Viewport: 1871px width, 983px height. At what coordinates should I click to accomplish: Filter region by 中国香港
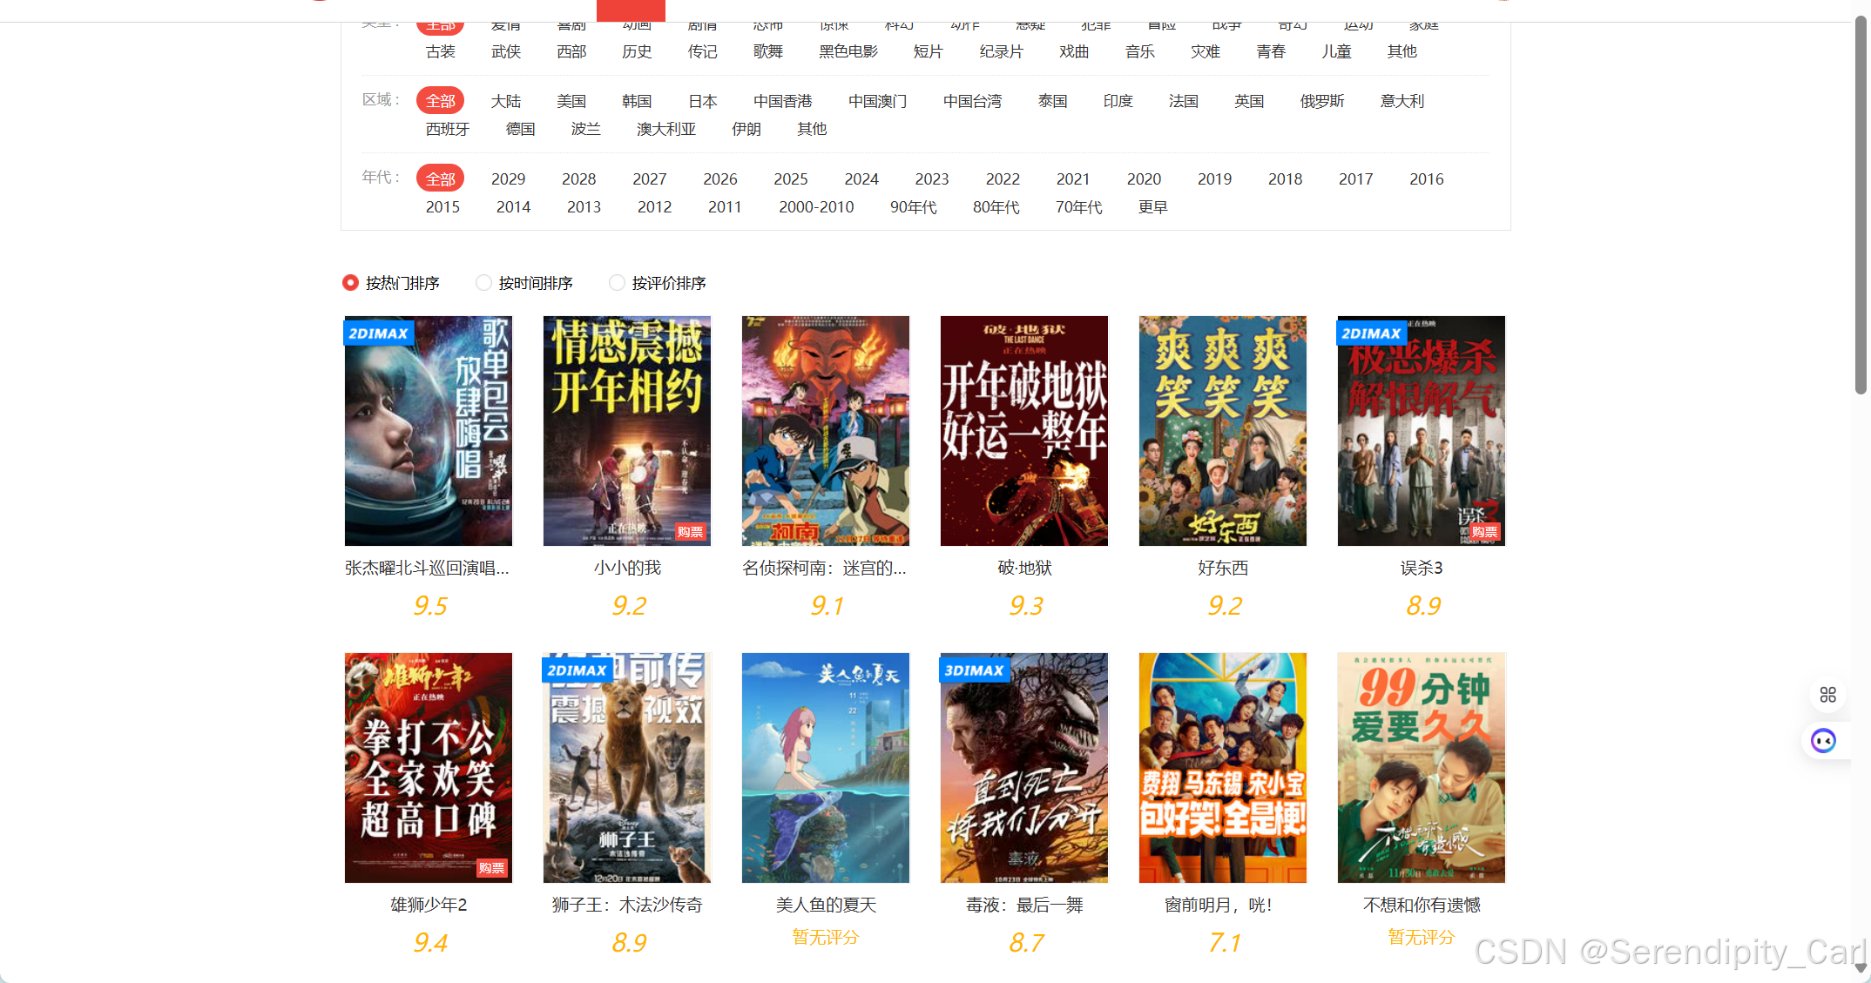click(x=782, y=101)
